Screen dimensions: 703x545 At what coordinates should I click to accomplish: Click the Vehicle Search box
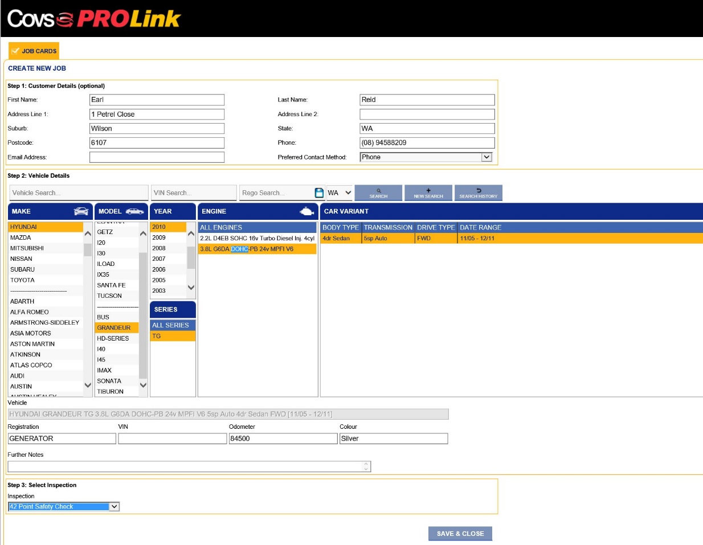[x=79, y=192]
